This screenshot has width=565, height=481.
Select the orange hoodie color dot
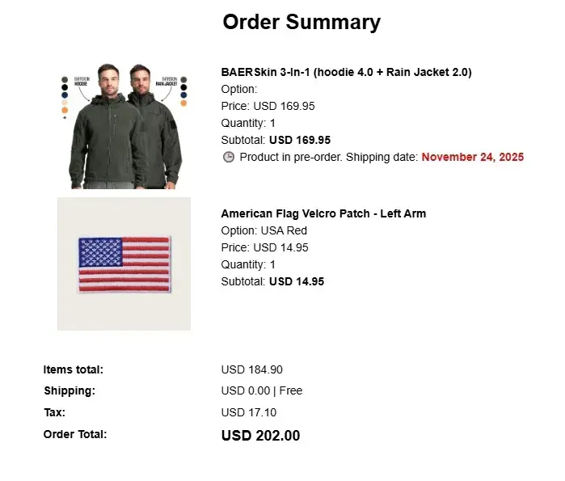pos(65,110)
